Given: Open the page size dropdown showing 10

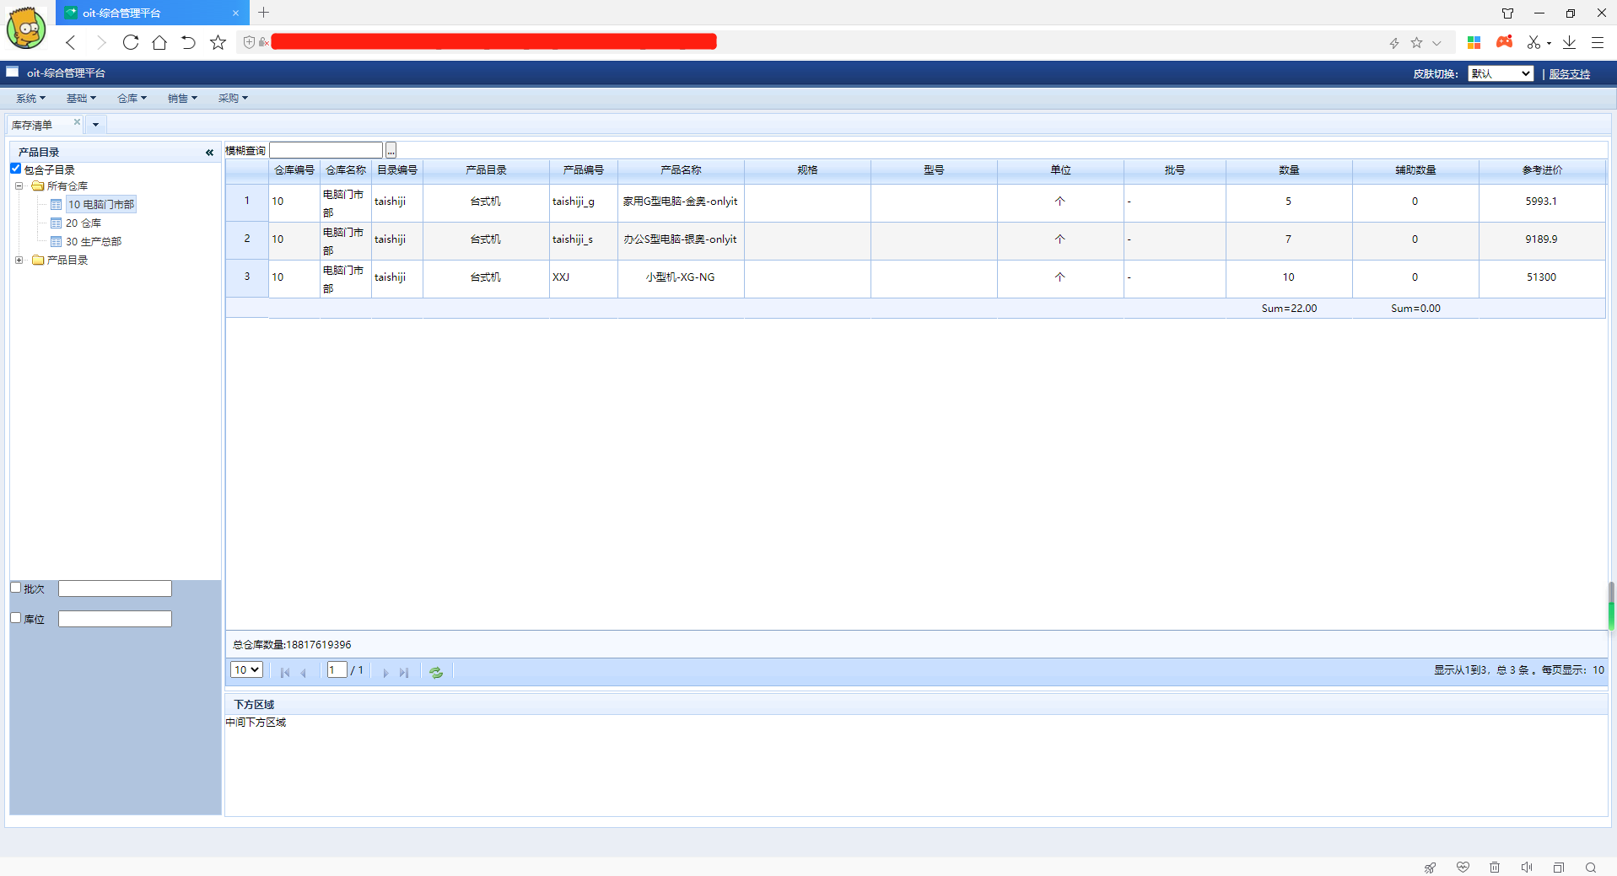Looking at the screenshot, I should point(245,670).
